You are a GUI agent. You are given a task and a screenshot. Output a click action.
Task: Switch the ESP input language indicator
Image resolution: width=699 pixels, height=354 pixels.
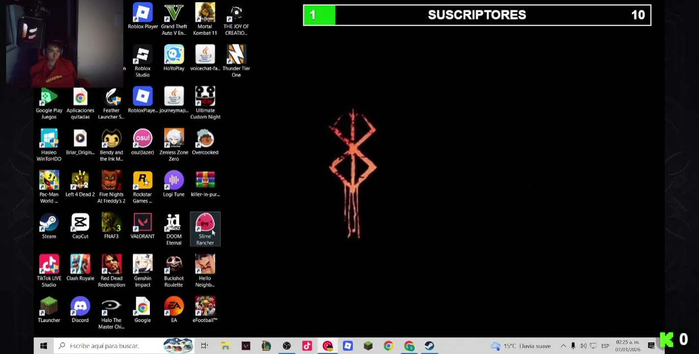pos(605,346)
